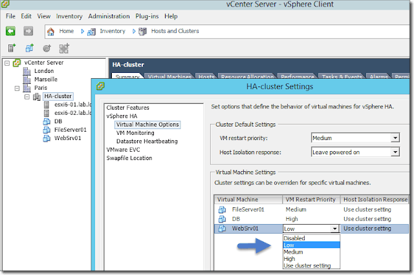414x275 pixels.
Task: Open the View menu
Action: click(x=43, y=16)
